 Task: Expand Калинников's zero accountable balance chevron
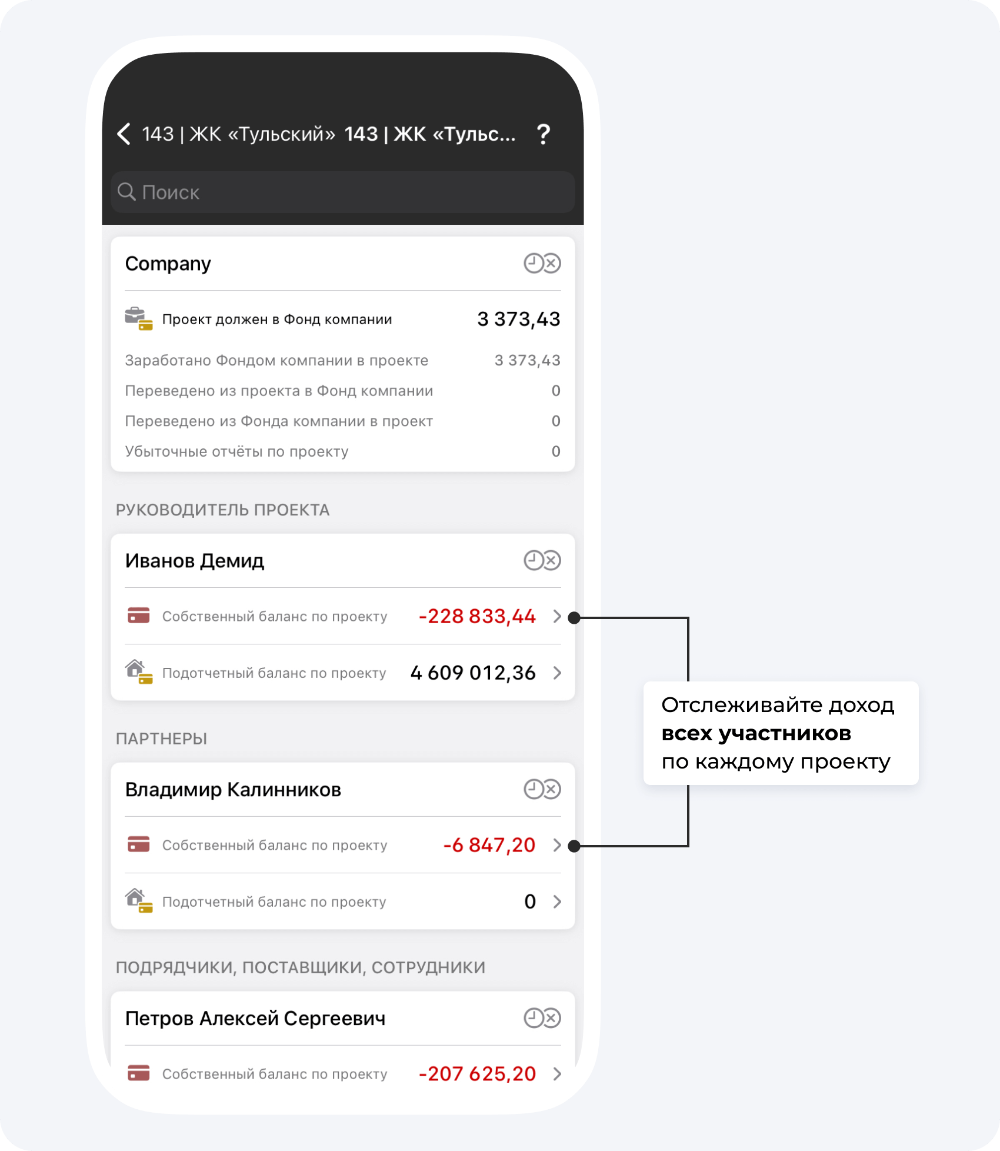556,901
